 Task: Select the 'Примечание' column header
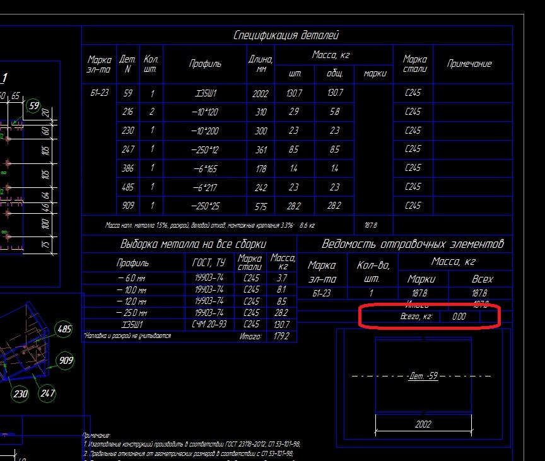[469, 64]
